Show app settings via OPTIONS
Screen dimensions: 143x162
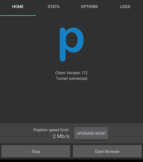(x=89, y=7)
